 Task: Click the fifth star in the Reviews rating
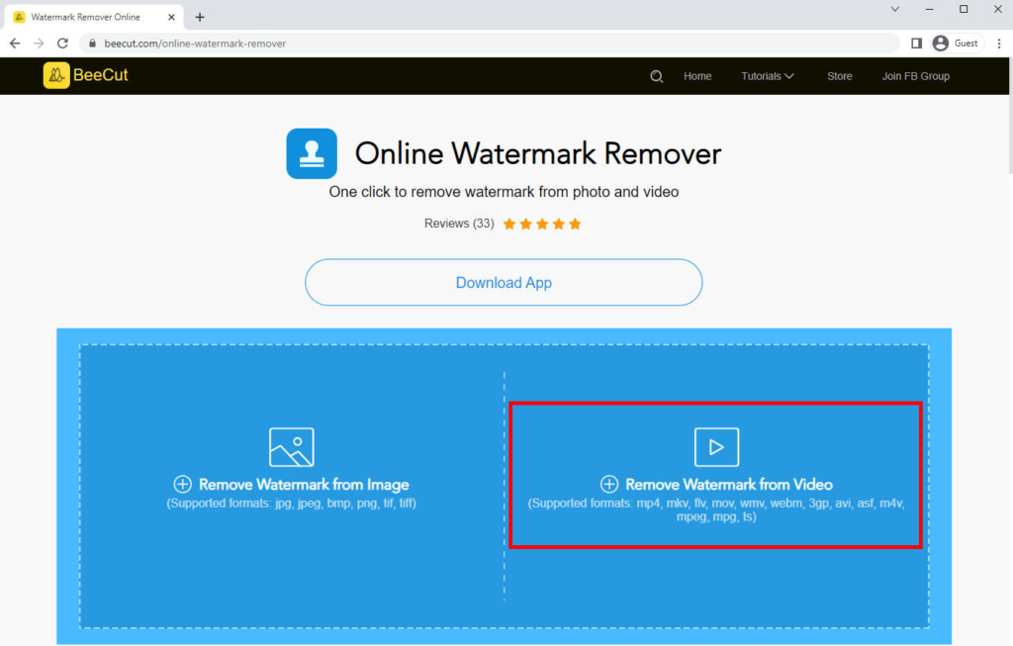(x=575, y=224)
